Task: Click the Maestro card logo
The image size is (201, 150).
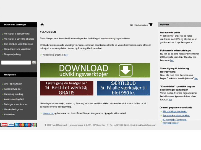Action: [x=28, y=125]
